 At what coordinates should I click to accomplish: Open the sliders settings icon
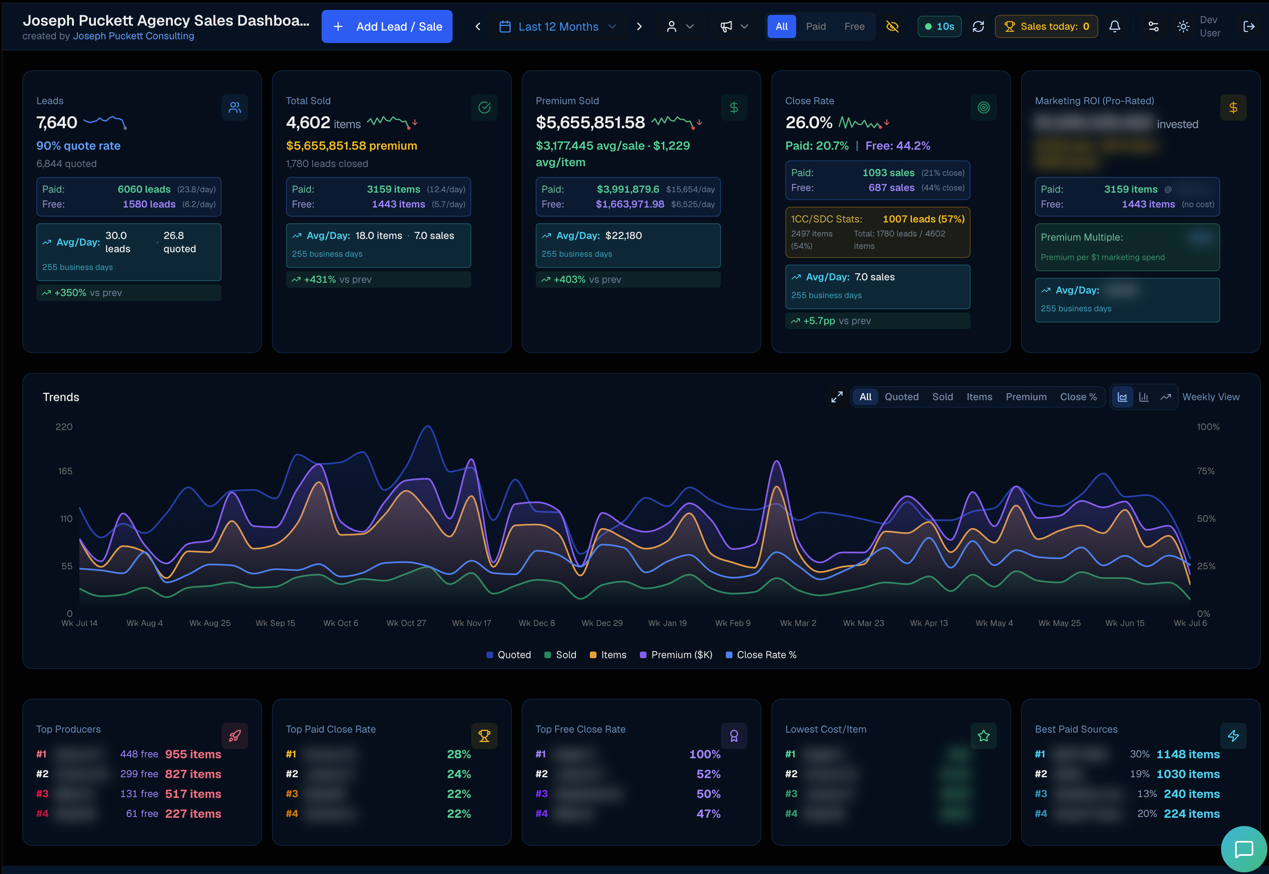click(1154, 26)
